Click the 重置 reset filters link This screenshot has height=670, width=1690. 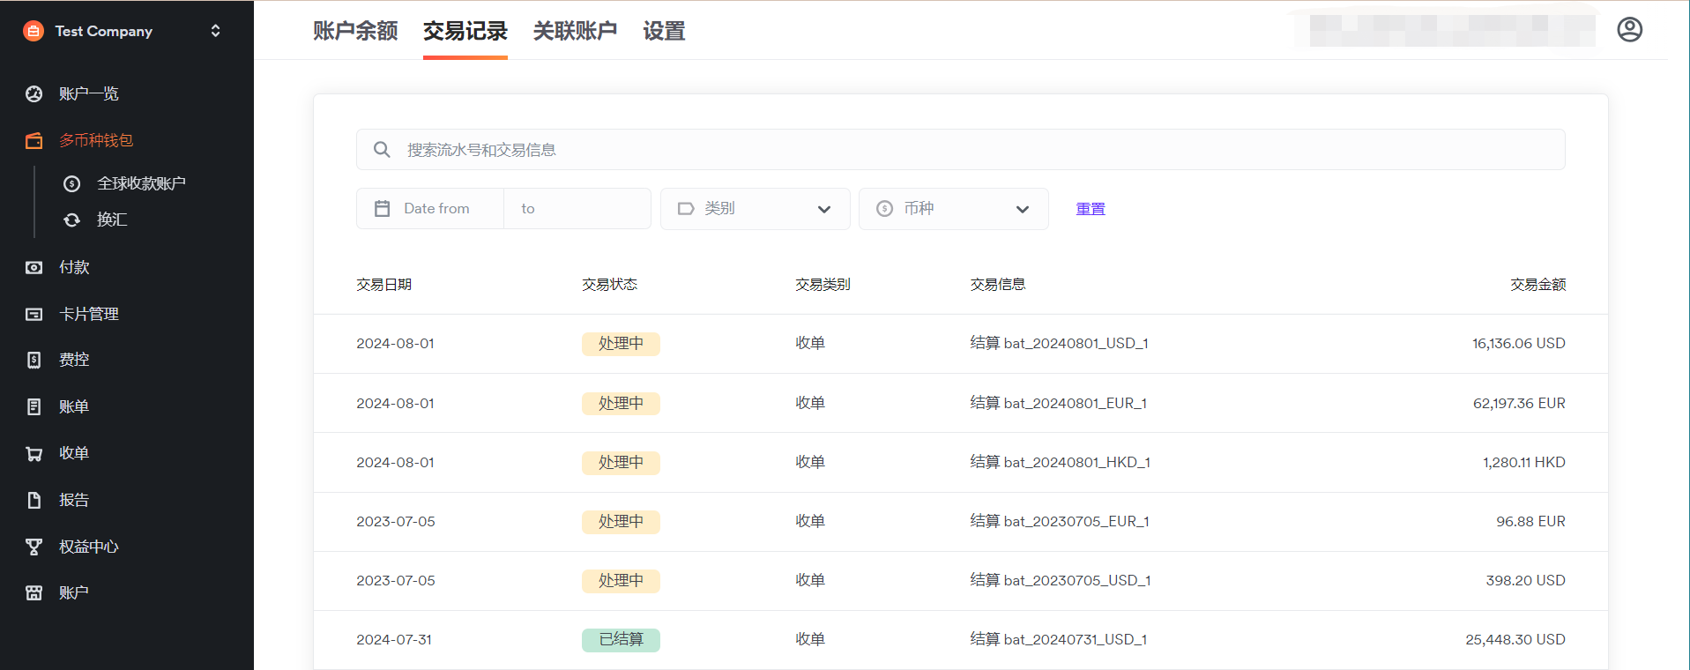pyautogui.click(x=1090, y=209)
